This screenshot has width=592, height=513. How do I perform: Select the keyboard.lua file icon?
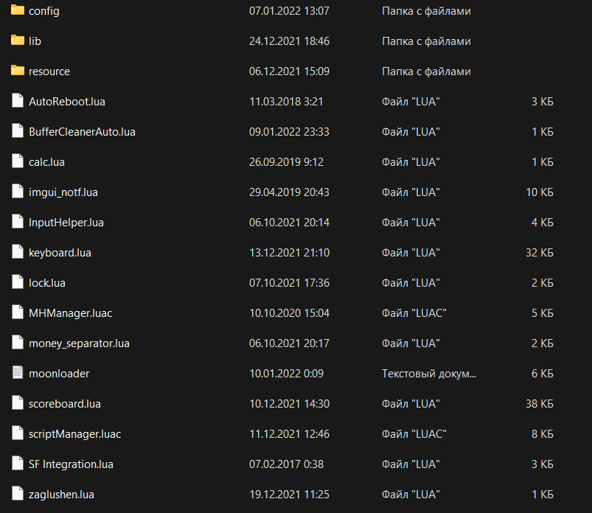coord(18,252)
